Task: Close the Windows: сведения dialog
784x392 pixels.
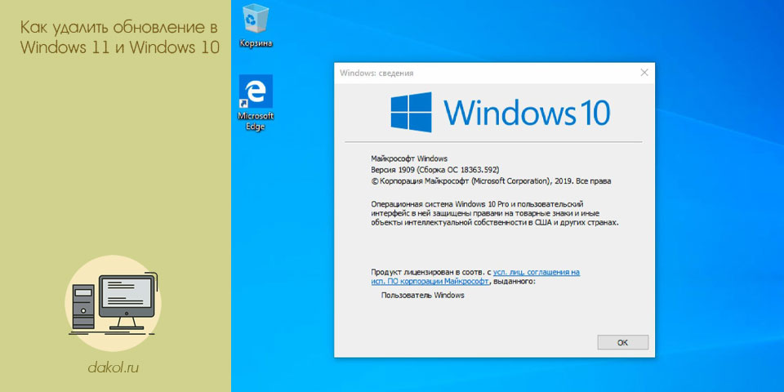Action: [644, 73]
